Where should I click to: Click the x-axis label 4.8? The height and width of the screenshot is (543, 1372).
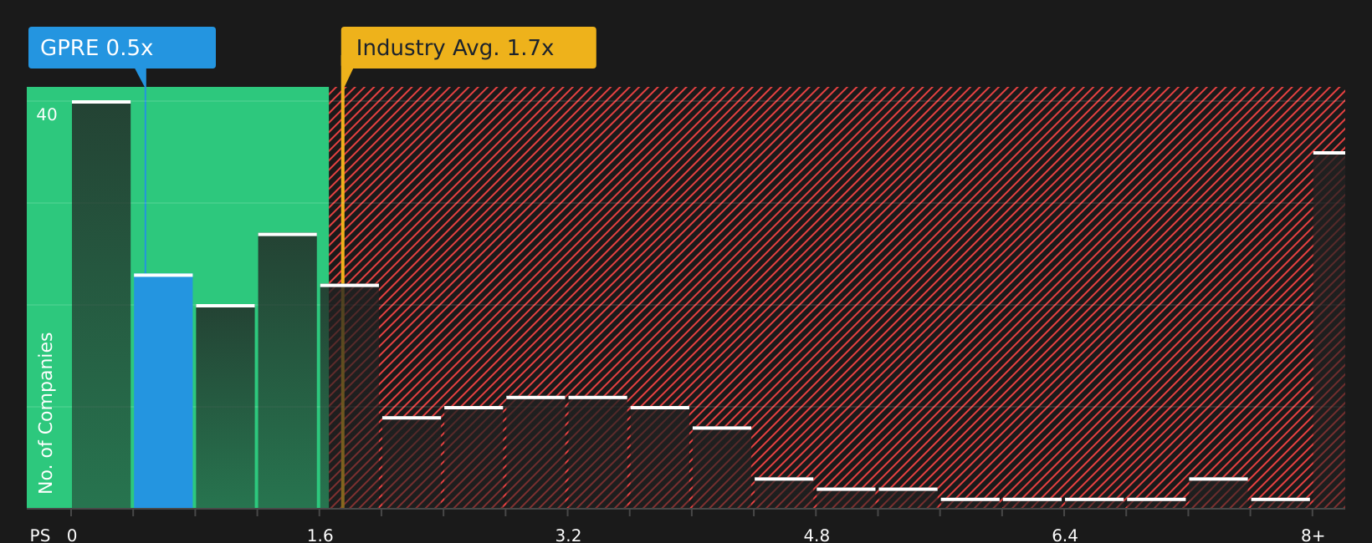(817, 535)
